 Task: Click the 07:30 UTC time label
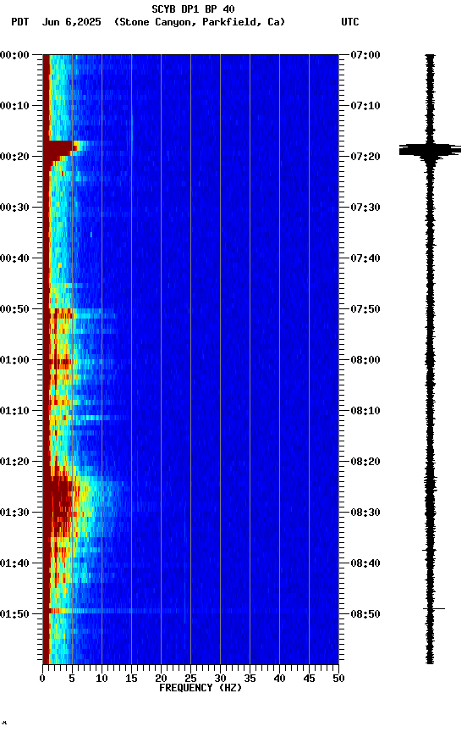pyautogui.click(x=365, y=208)
